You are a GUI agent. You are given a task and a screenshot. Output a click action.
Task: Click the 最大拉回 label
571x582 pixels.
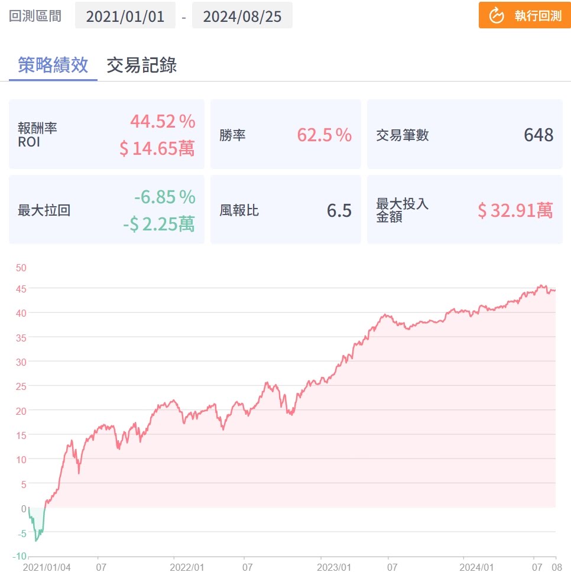point(44,210)
